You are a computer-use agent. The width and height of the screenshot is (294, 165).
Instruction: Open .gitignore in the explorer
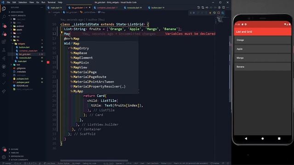[x=21, y=68]
